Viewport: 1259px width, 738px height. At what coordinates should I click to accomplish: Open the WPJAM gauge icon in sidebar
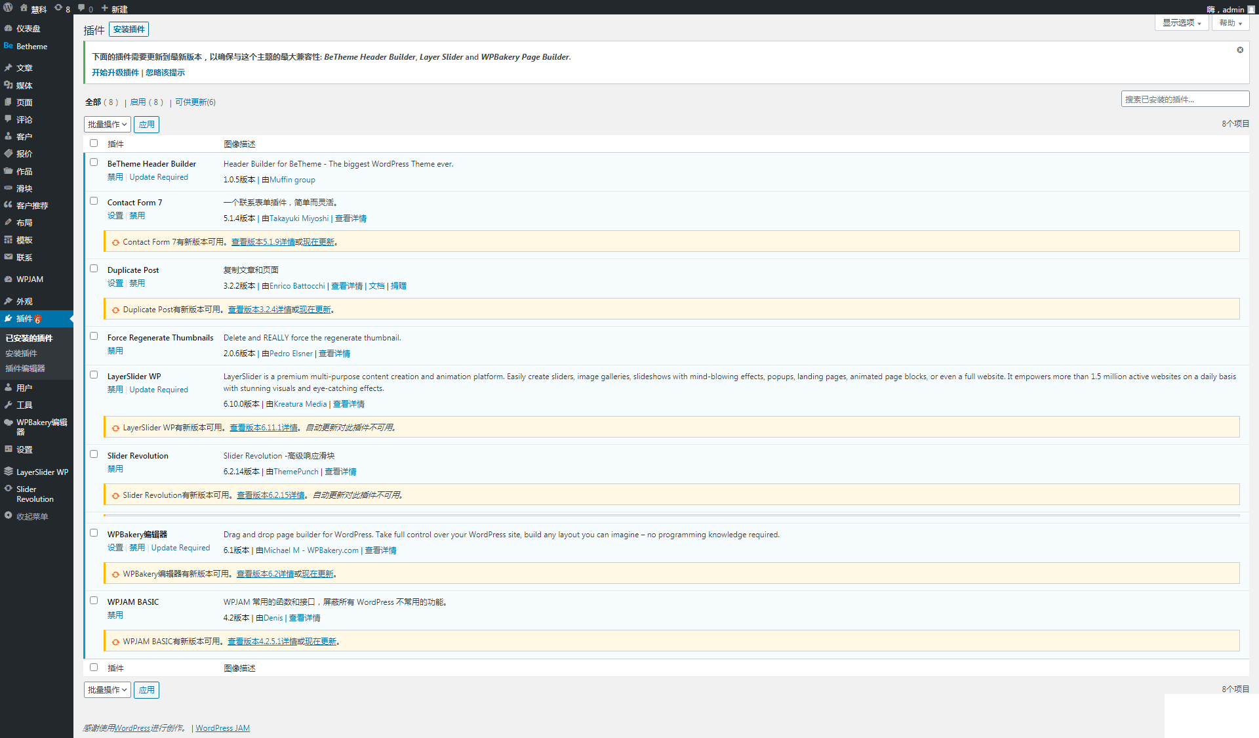[9, 279]
